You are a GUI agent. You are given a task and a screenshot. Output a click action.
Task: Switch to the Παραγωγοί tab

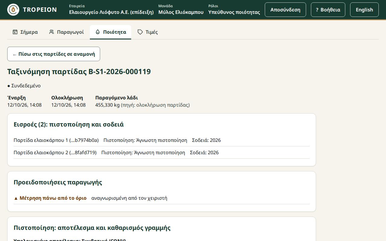tap(66, 32)
